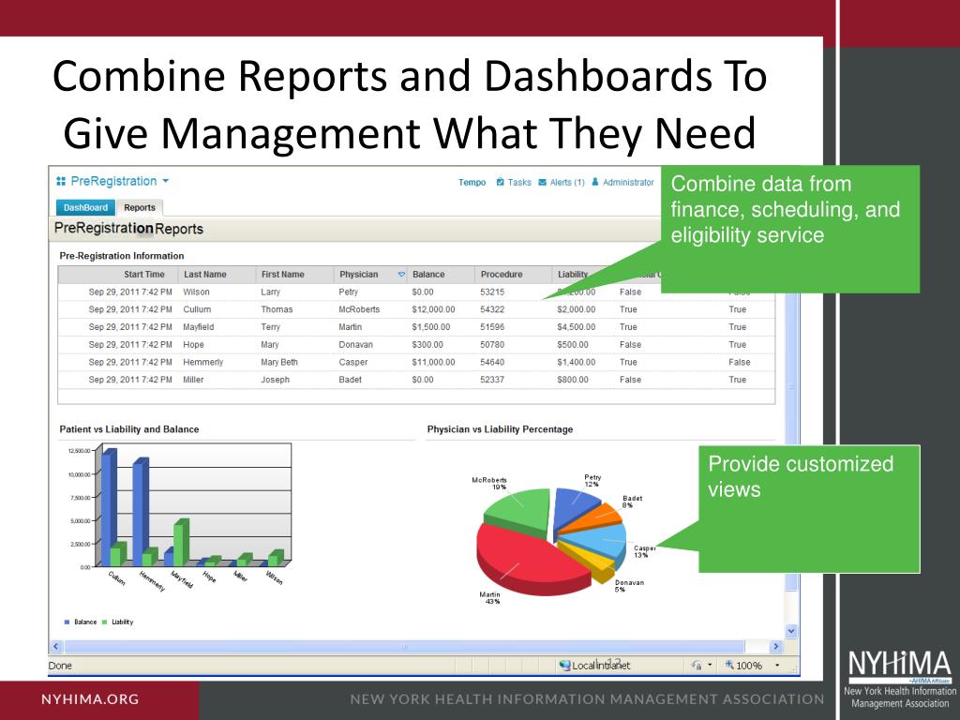The width and height of the screenshot is (960, 720).
Task: Sort by Balance column header
Action: point(428,275)
